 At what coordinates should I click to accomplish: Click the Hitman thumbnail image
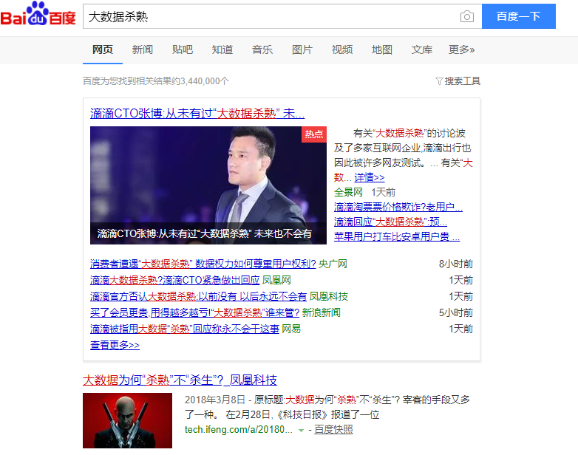[x=128, y=421]
